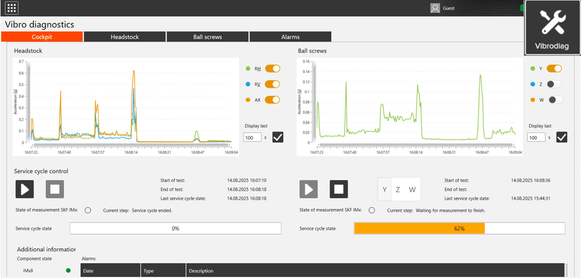Enable the Z ball screw series
This screenshot has width=581, height=278.
[x=554, y=84]
